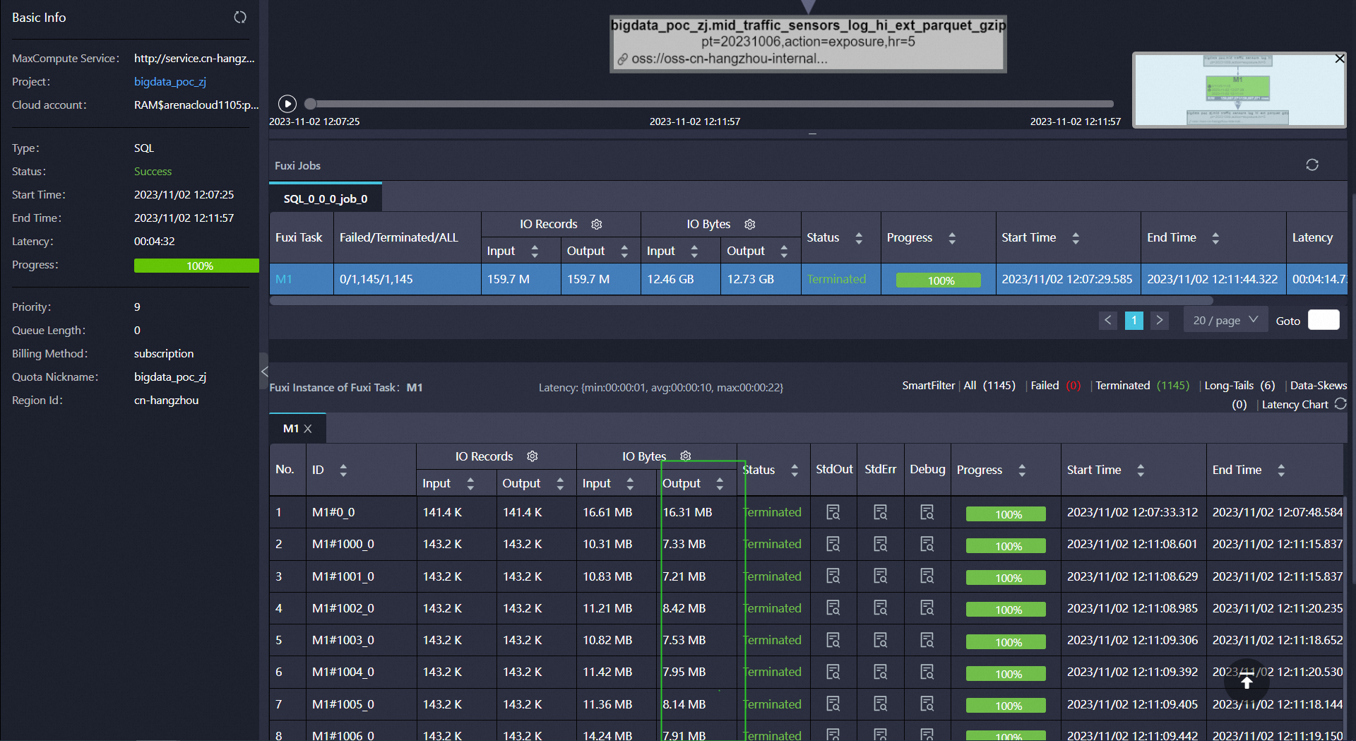View StdOut log for M1#0_0
The height and width of the screenshot is (741, 1356).
pyautogui.click(x=833, y=512)
